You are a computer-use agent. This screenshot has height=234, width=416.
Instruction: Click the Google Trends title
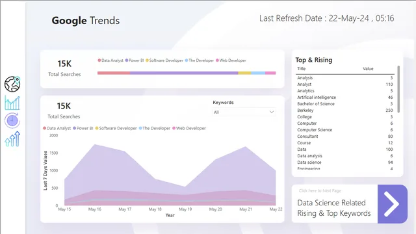tap(85, 21)
